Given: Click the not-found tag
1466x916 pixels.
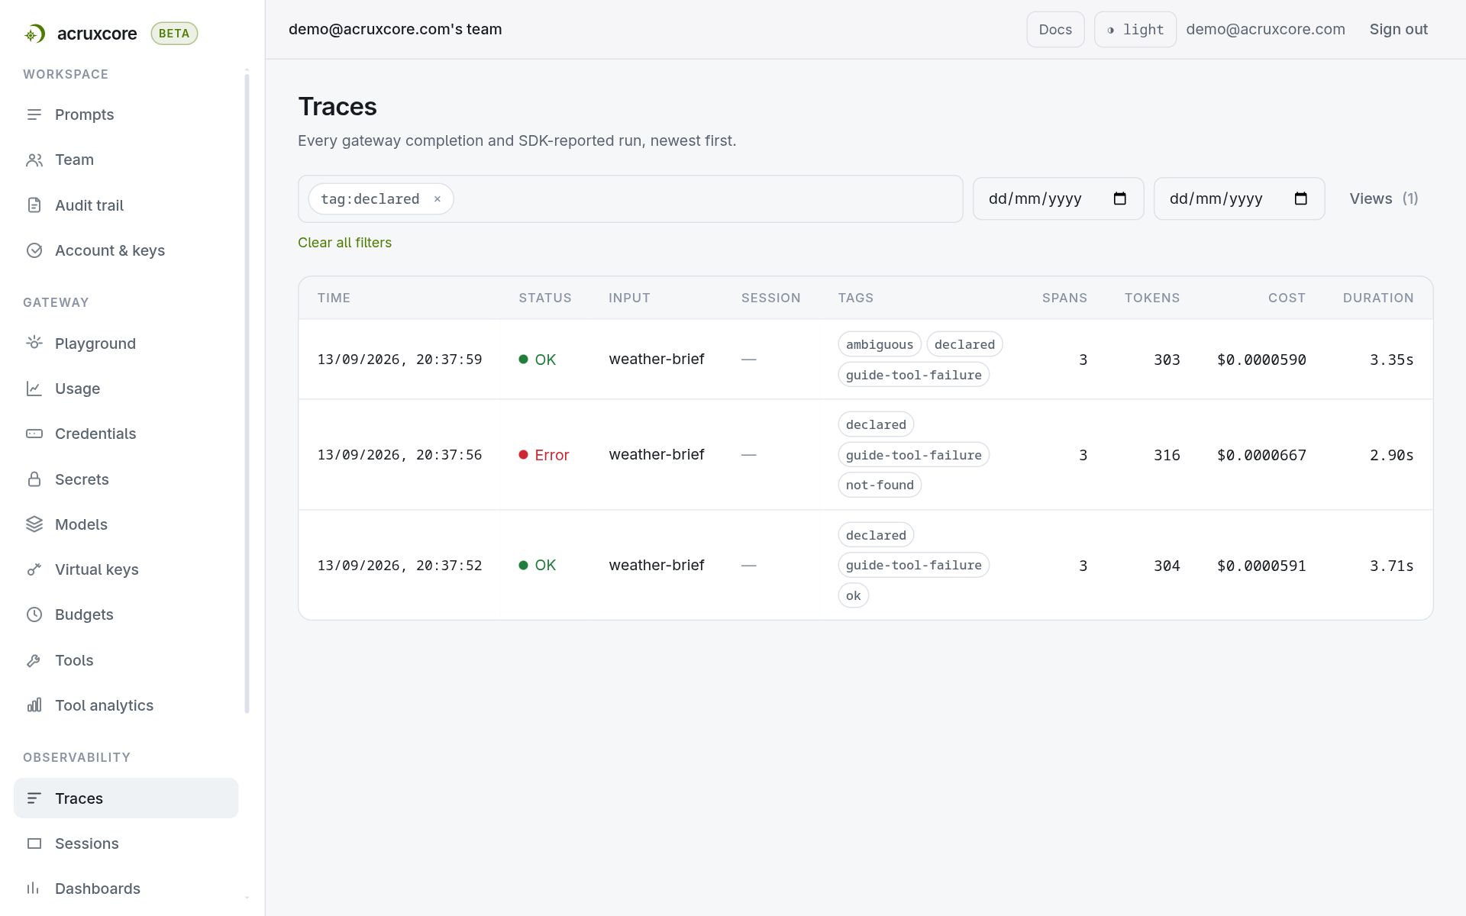Looking at the screenshot, I should (880, 485).
